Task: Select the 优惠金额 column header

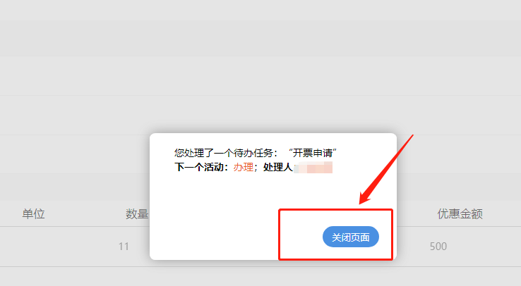Action: (x=460, y=213)
